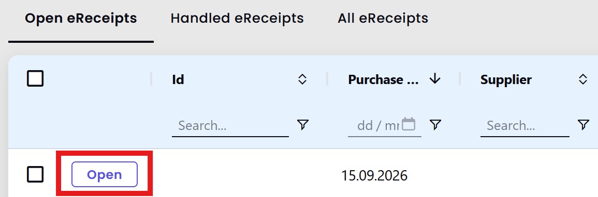The image size is (598, 197).
Task: Click the descending arrow on Purchase column
Action: [435, 79]
